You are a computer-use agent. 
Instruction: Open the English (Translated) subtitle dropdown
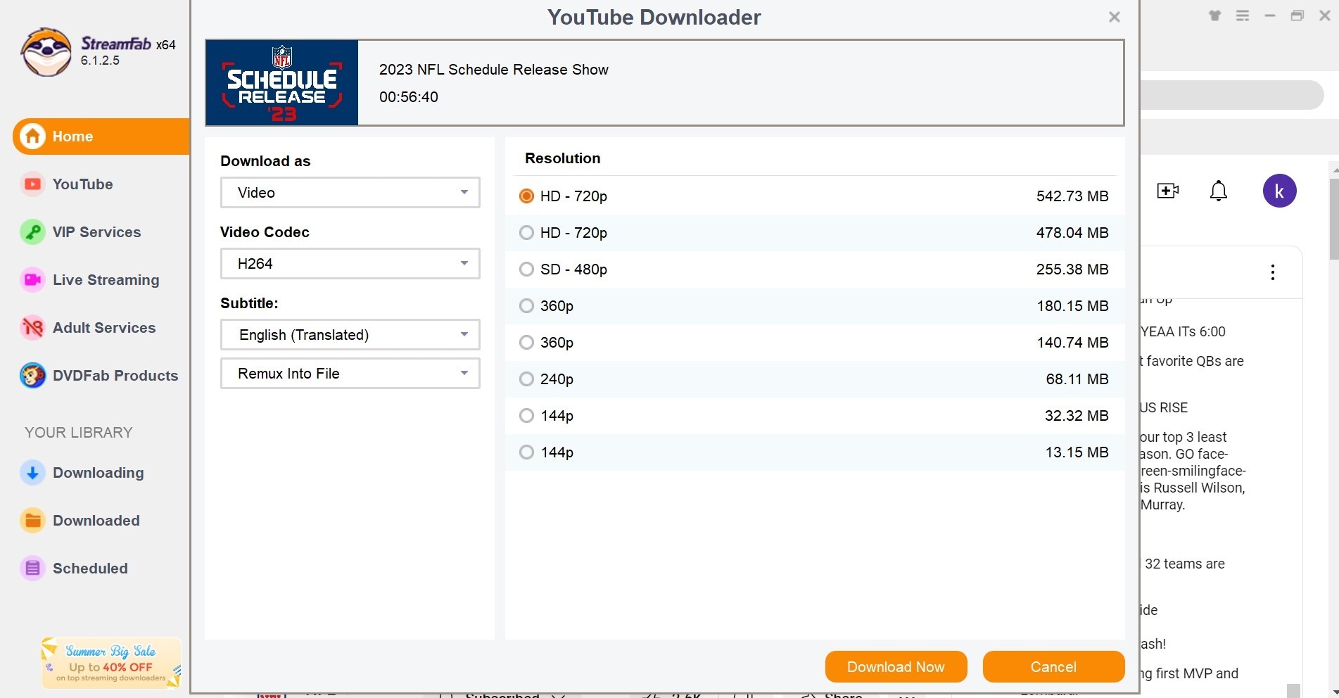pyautogui.click(x=350, y=335)
